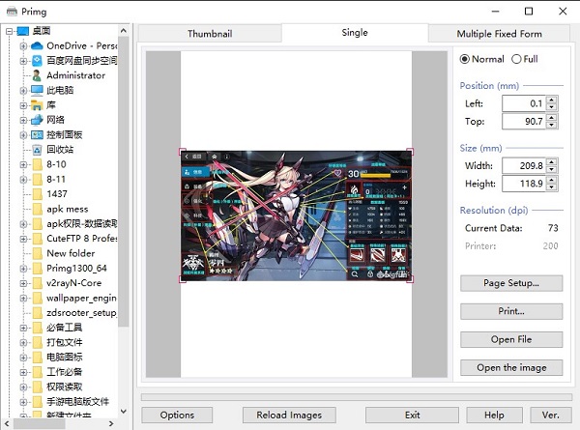Viewport: 580px width, 430px height.
Task: Open the Page Setup dialog
Action: (x=511, y=283)
